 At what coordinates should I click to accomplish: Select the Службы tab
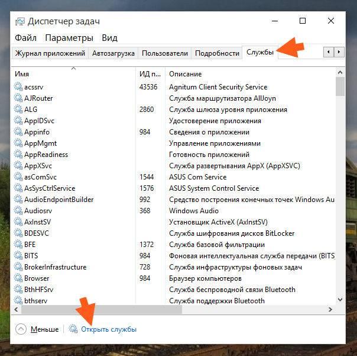[x=260, y=52]
